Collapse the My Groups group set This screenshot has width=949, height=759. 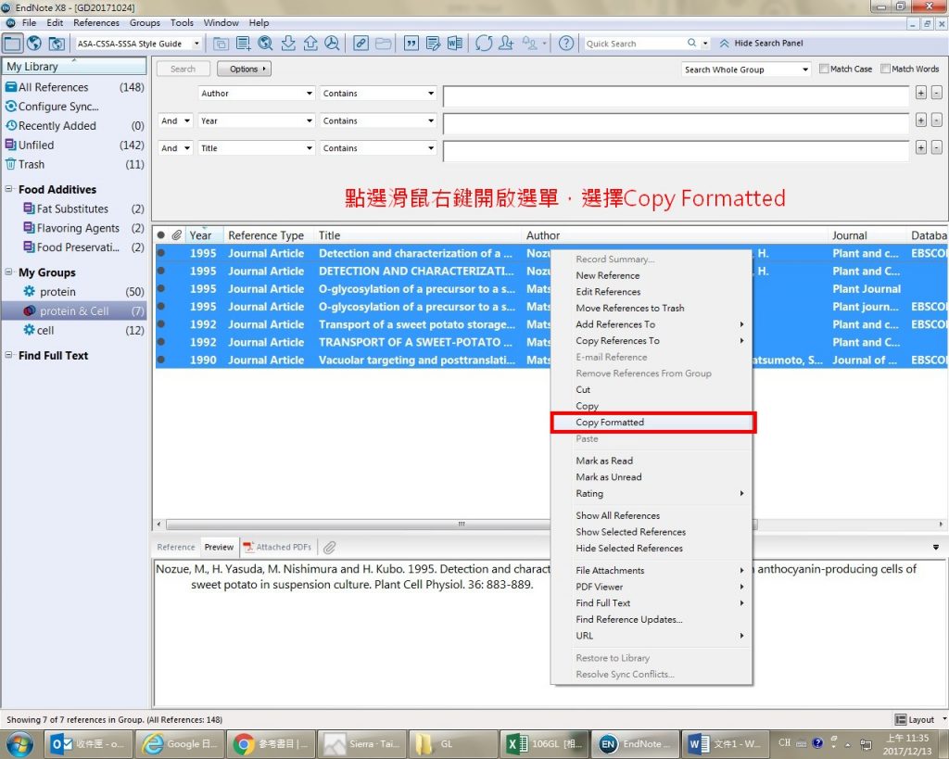9,272
